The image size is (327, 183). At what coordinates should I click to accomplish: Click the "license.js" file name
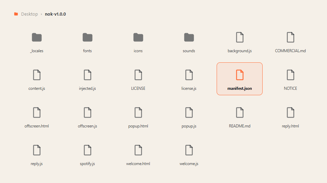pos(189,88)
